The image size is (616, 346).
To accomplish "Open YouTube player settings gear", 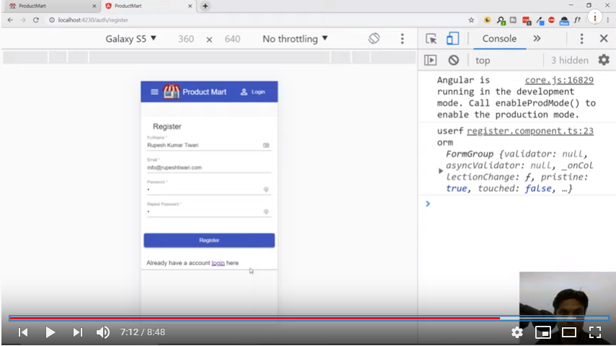I will tap(517, 332).
